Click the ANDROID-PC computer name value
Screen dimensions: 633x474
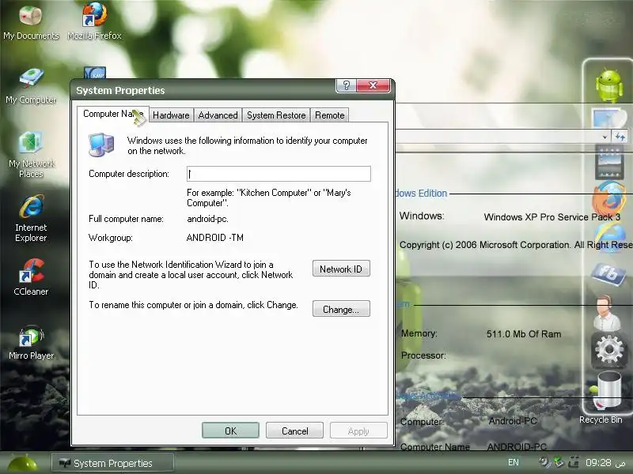[x=517, y=446]
